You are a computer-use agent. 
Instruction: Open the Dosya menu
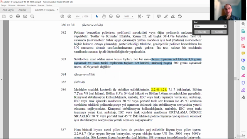pos(3,5)
